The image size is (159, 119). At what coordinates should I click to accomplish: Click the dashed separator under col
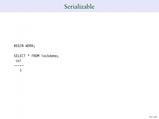pyautogui.click(x=19, y=65)
